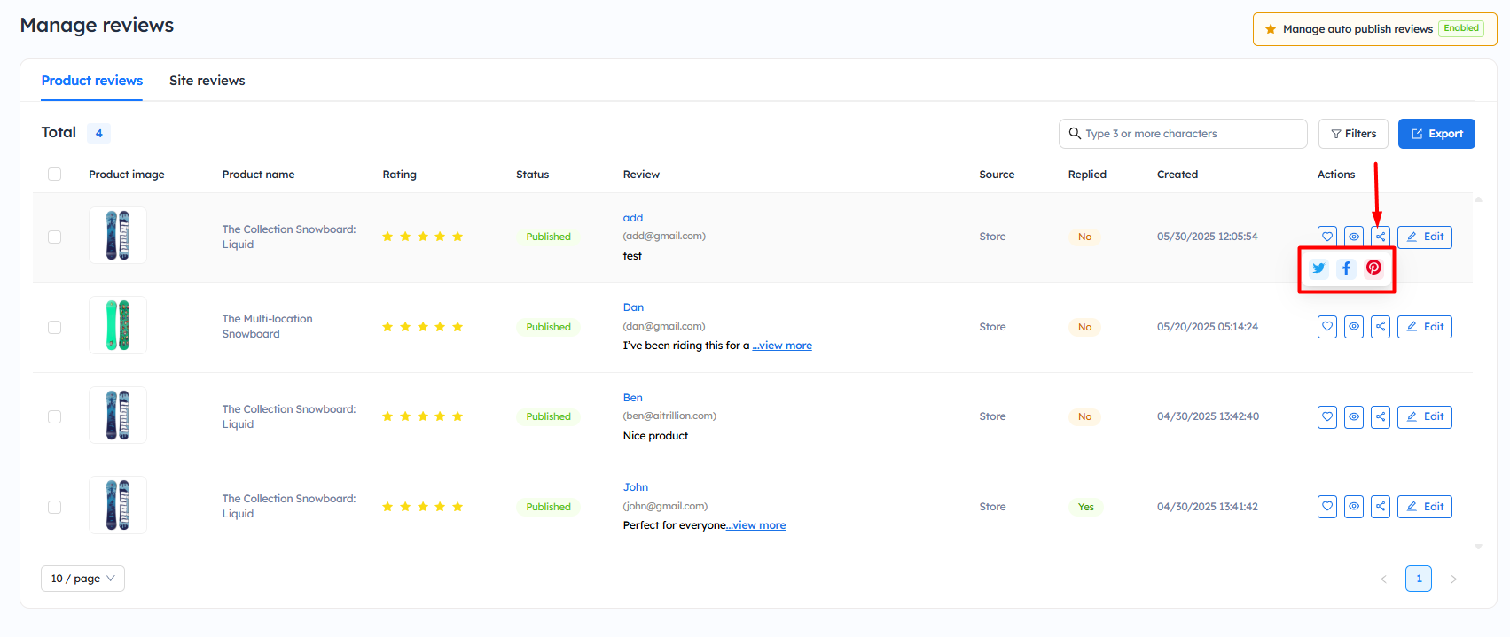Viewport: 1510px width, 637px height.
Task: Toggle eye icon for Ben's review
Action: pyautogui.click(x=1354, y=416)
